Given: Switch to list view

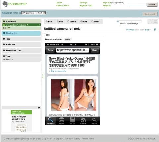Looking at the screenshot, I should point(156,22).
